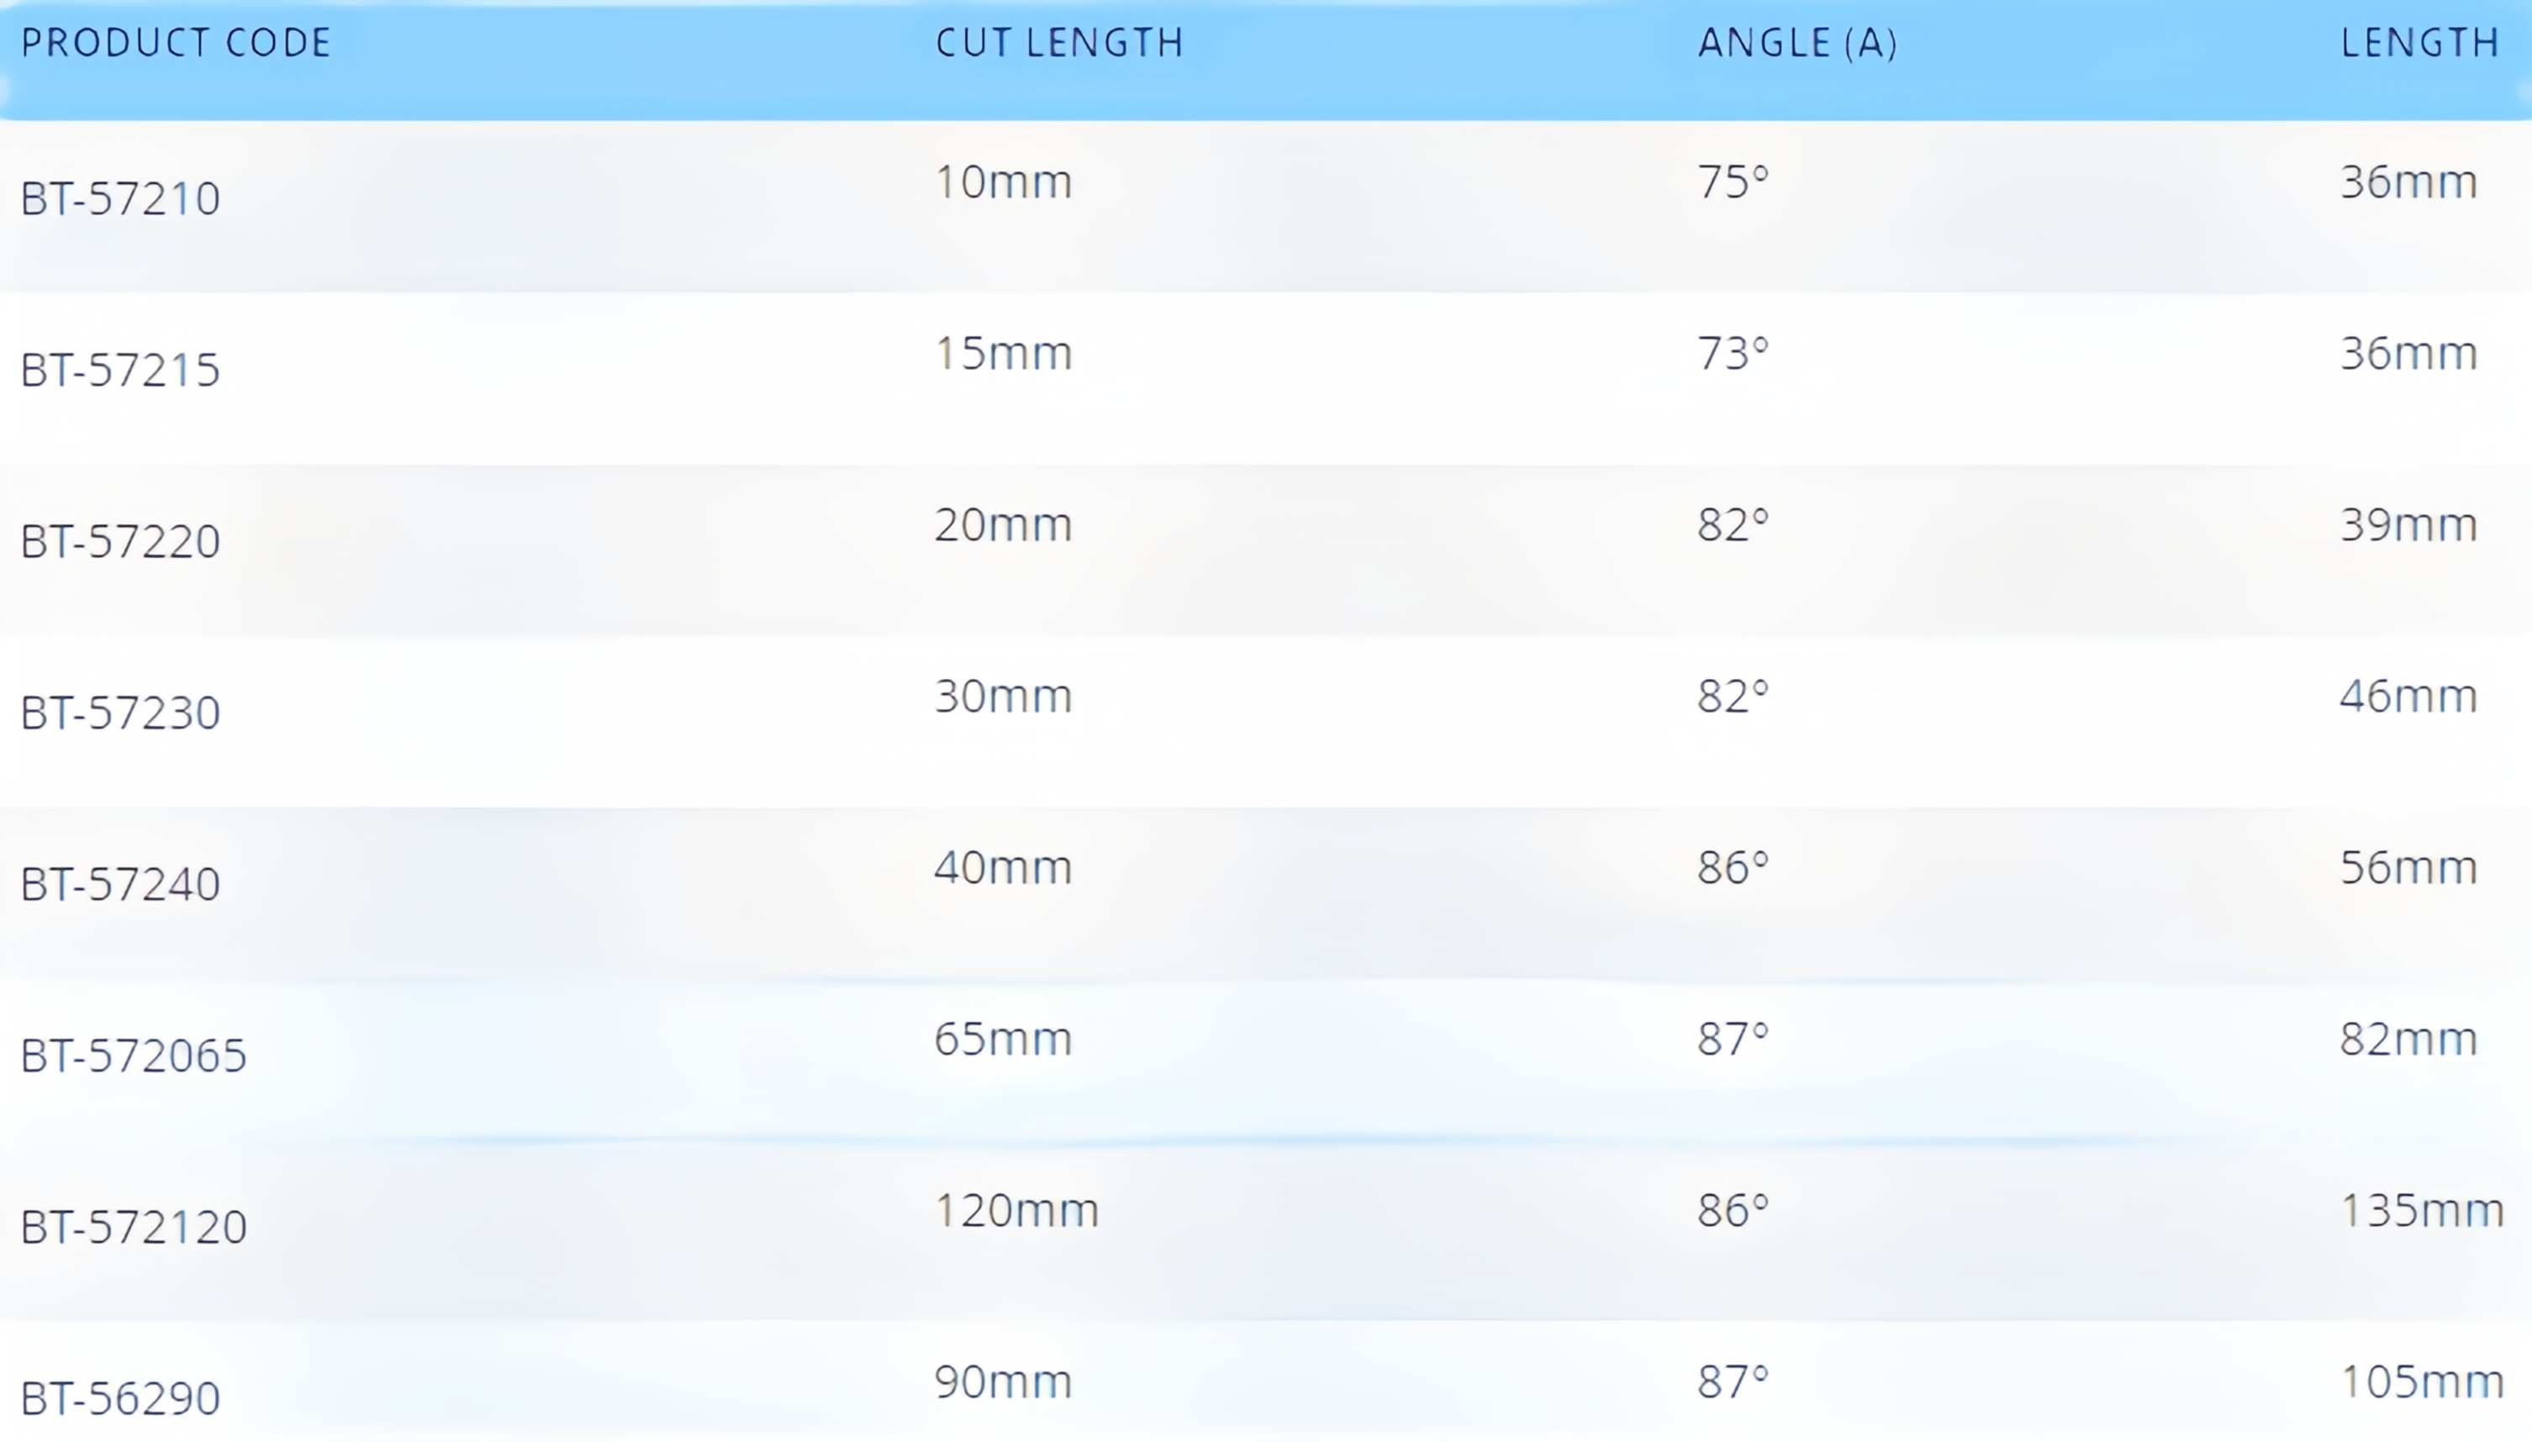Select product code BT-57215
The width and height of the screenshot is (2532, 1442).
pyautogui.click(x=120, y=370)
